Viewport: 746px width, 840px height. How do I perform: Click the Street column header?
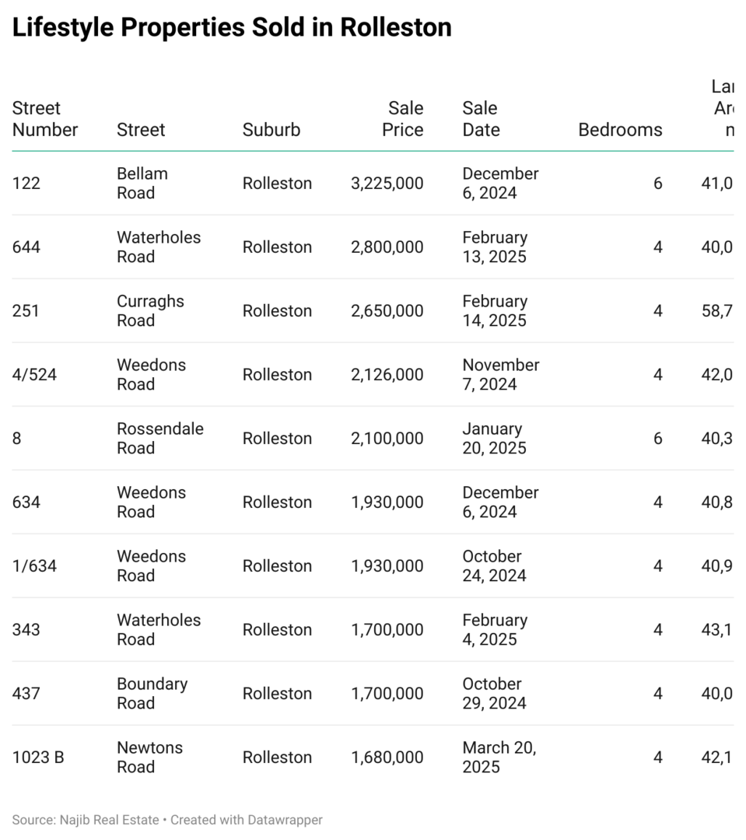[x=141, y=130]
